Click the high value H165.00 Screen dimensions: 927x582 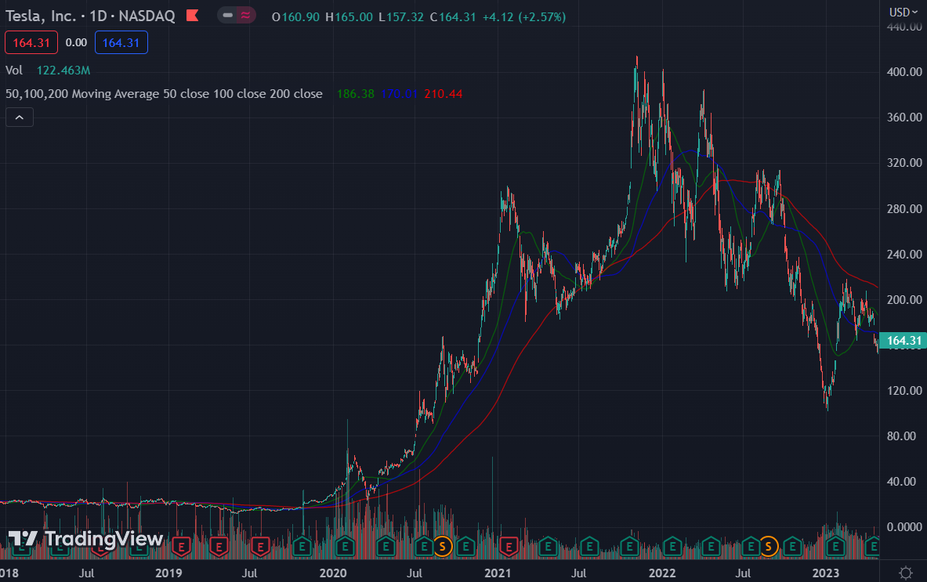coord(349,17)
